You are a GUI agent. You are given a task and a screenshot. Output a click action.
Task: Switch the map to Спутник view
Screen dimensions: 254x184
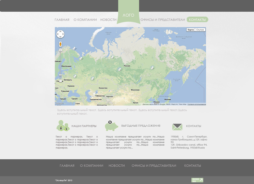(x=200, y=30)
